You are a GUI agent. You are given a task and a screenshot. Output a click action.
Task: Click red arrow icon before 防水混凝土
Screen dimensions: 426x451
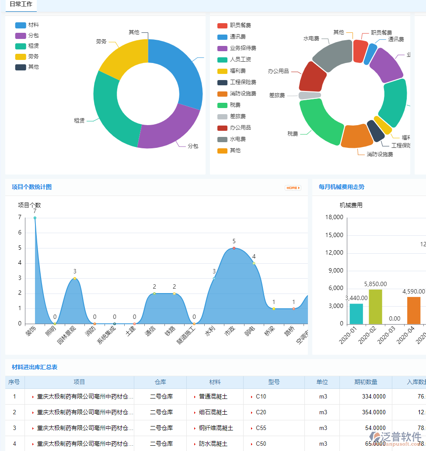coord(194,444)
